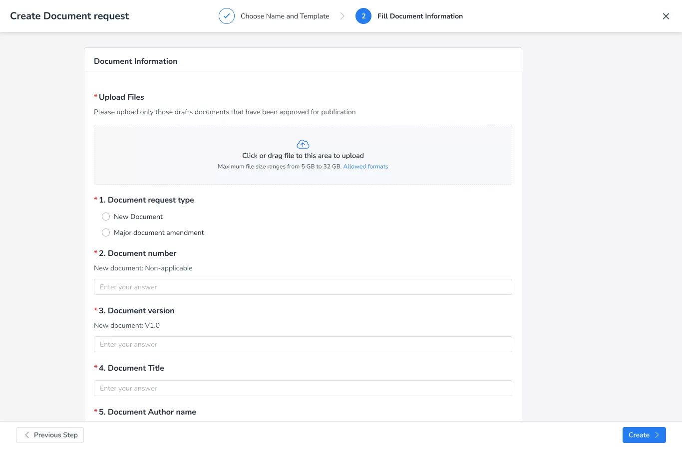Click the 'New document: V1.0' hint
The height and width of the screenshot is (449, 682).
(127, 325)
